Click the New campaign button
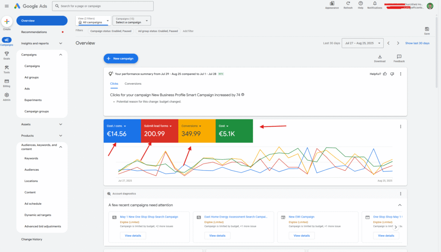 pos(121,58)
